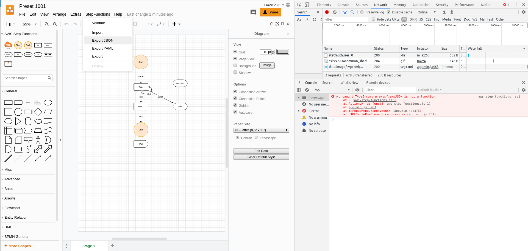
Task: Select the Landscape radio button
Action: [257, 138]
